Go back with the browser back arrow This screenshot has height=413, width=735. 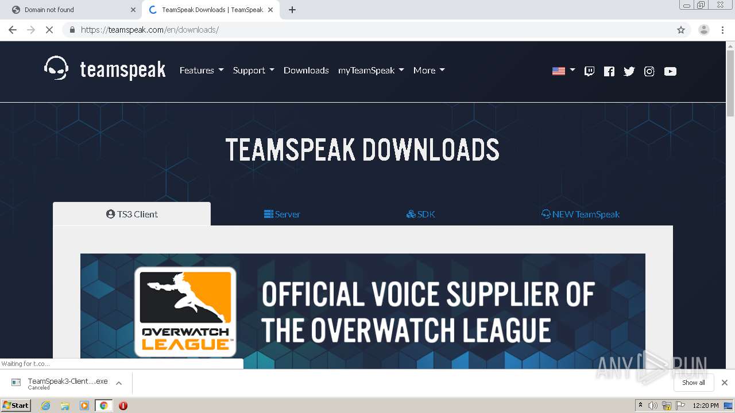tap(13, 30)
